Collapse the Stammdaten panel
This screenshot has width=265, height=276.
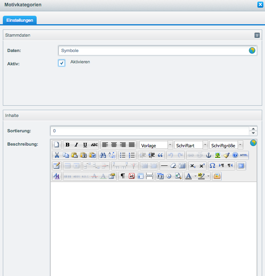(257, 36)
